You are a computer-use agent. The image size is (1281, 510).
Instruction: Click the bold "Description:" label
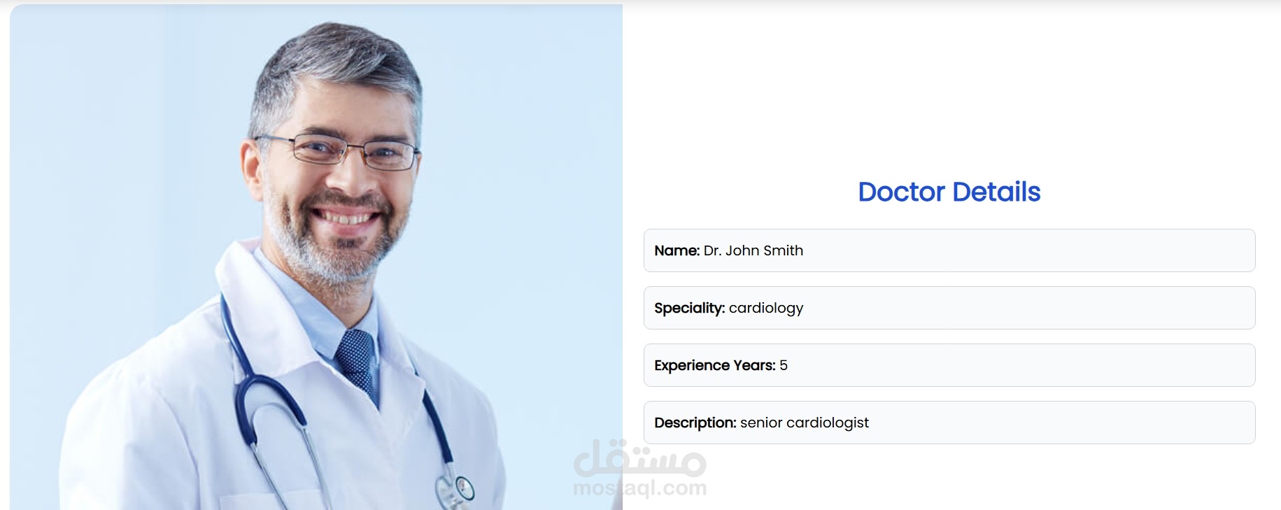695,423
